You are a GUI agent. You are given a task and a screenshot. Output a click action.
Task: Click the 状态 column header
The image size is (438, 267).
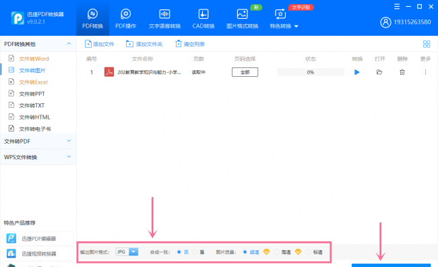click(311, 59)
